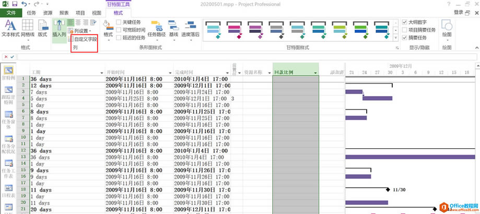Uncheck the 摘要任务 summary tasks checkbox
Screen dimensions: 480x214
click(x=405, y=38)
